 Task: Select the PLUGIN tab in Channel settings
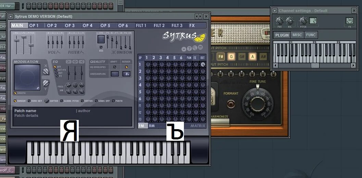tap(282, 35)
